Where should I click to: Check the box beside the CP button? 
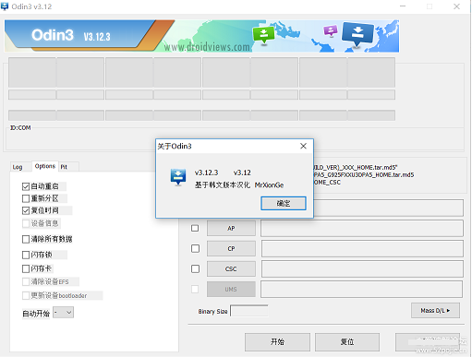pyautogui.click(x=195, y=248)
